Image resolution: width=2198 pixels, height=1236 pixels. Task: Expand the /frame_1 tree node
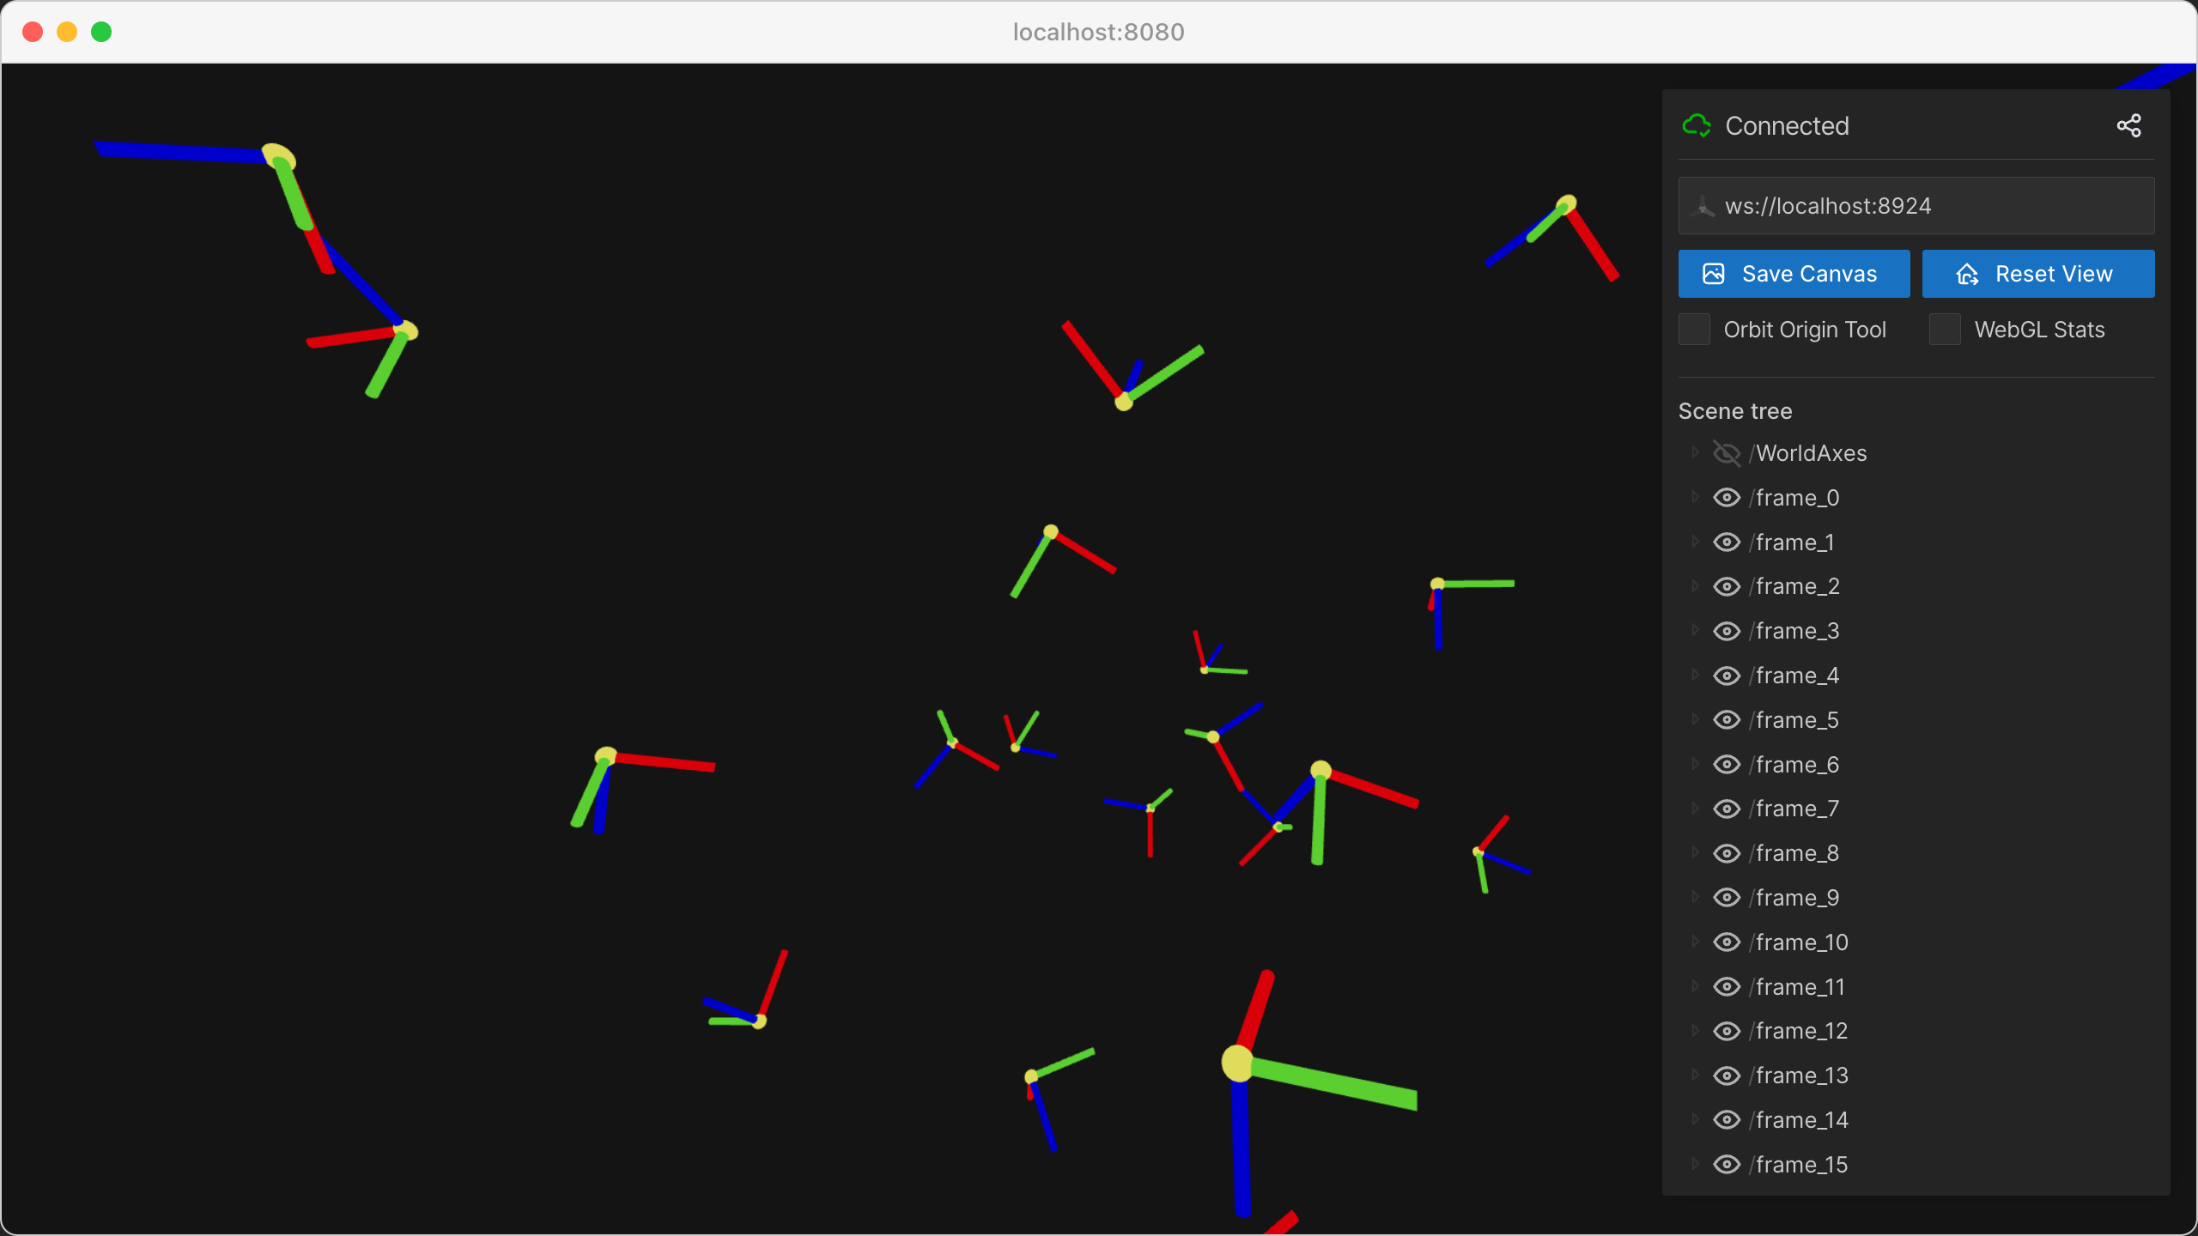[x=1695, y=542]
